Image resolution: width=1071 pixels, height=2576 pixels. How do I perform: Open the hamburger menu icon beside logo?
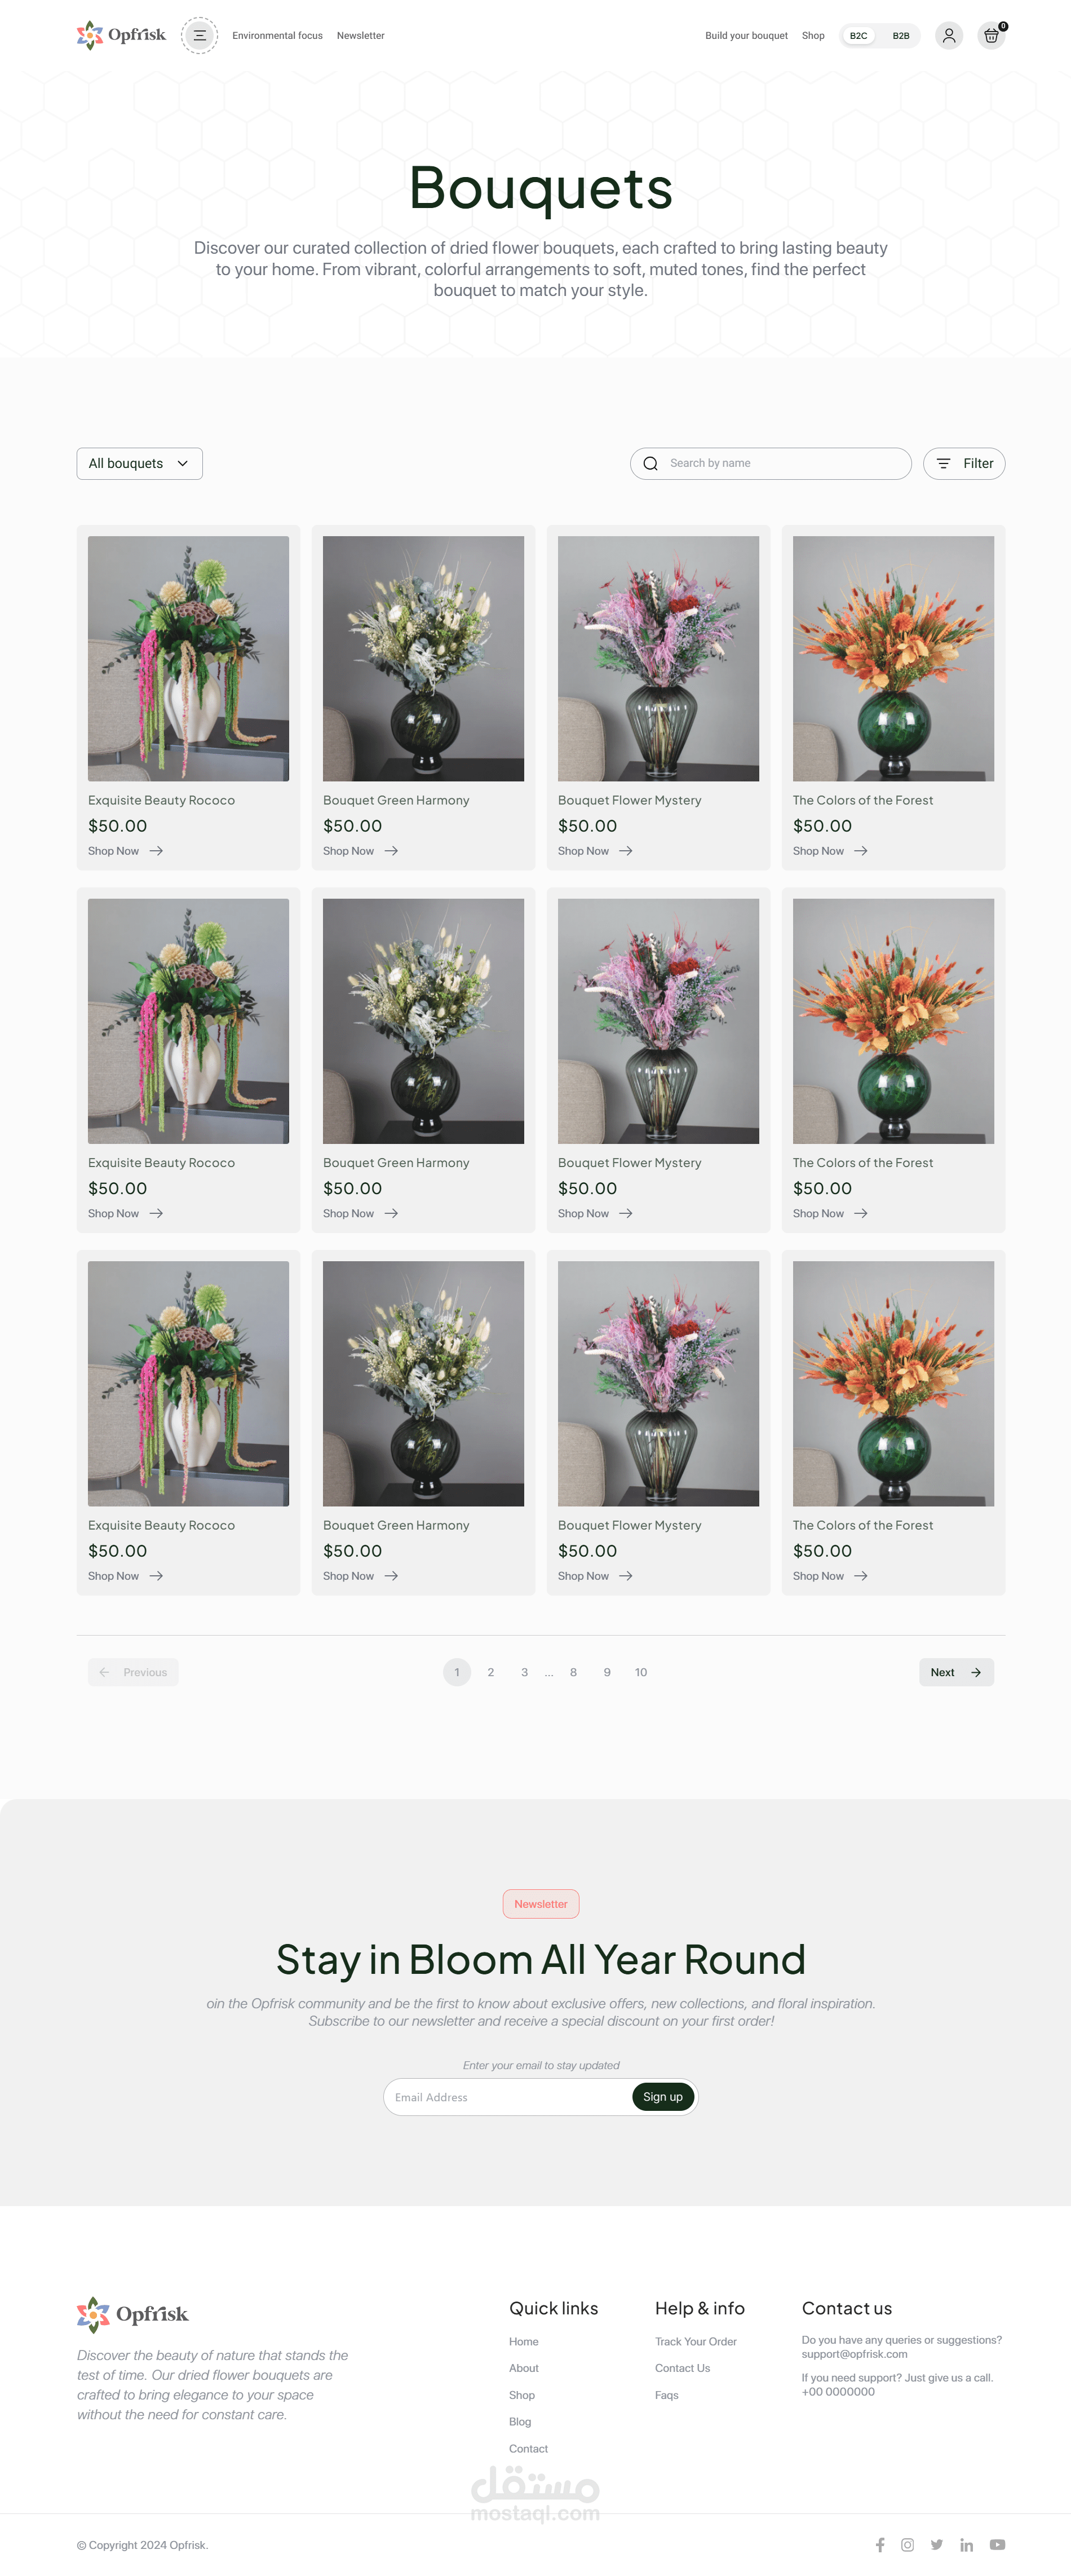199,35
